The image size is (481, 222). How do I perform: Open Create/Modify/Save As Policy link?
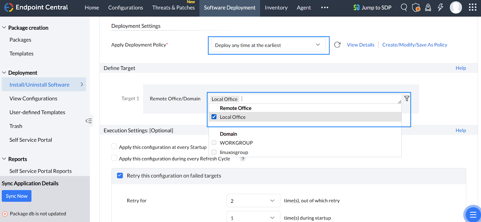pos(415,45)
